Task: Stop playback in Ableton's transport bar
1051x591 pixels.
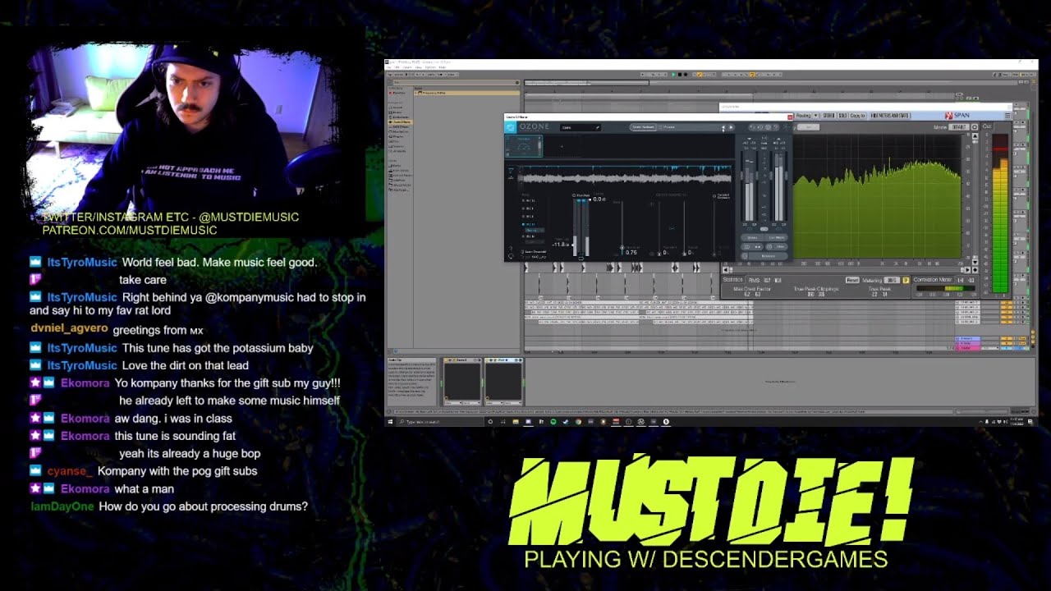Action: pos(680,75)
